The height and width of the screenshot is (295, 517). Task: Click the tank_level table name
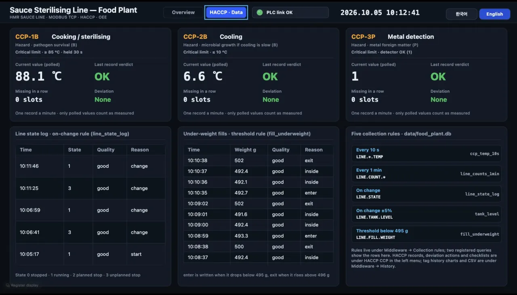(487, 214)
